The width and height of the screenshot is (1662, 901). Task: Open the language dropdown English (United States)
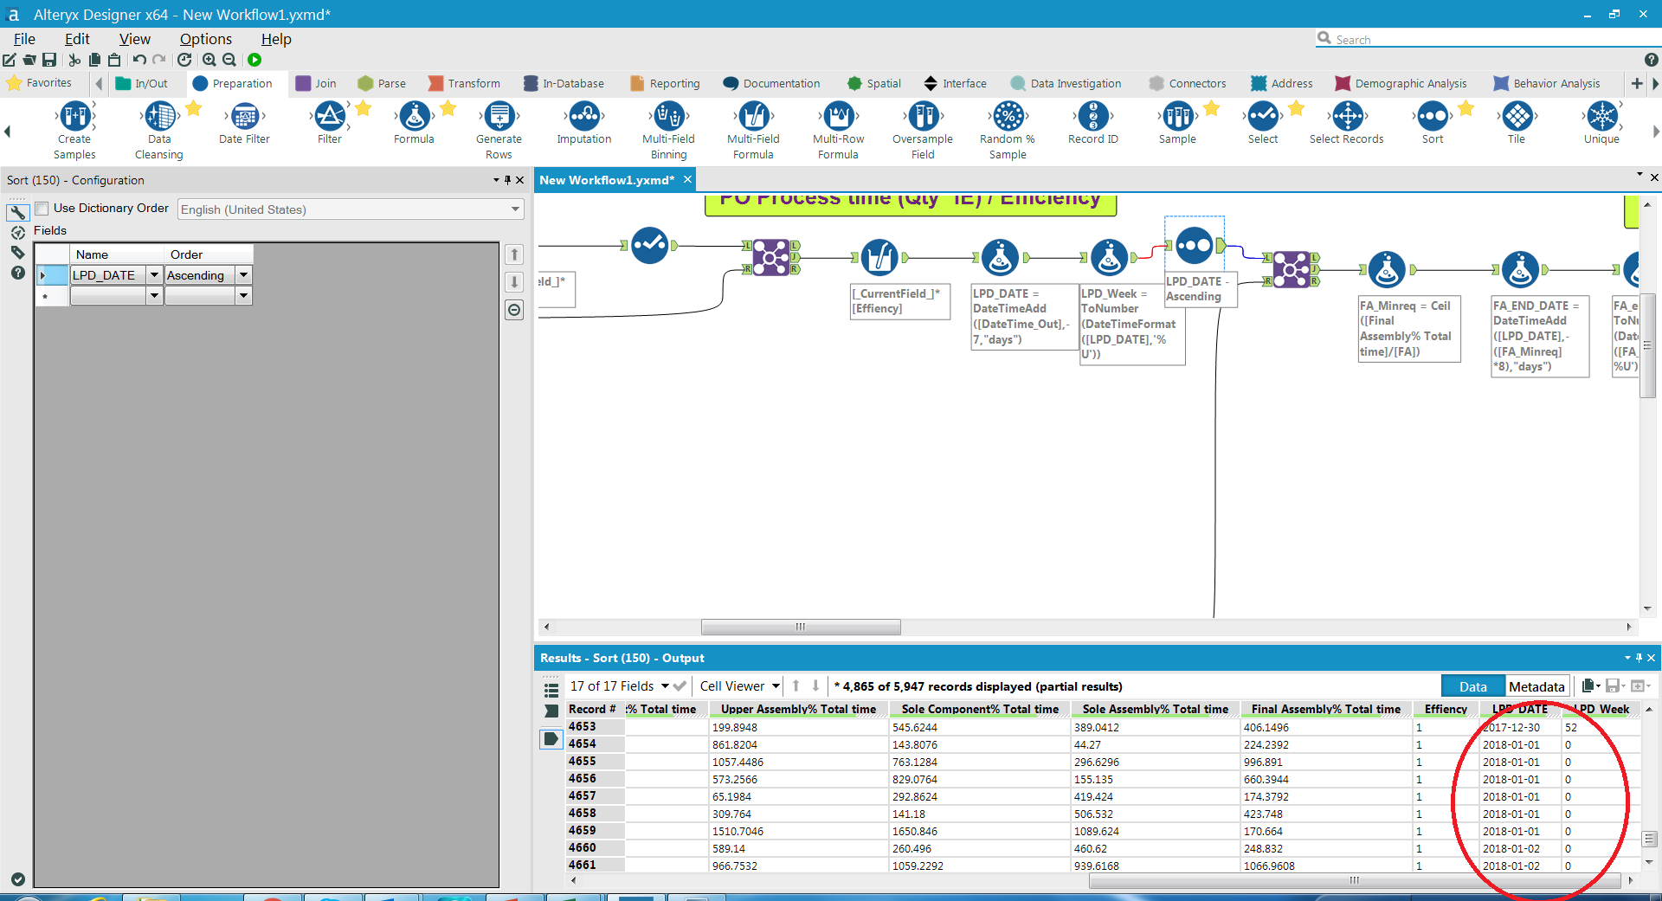[515, 209]
